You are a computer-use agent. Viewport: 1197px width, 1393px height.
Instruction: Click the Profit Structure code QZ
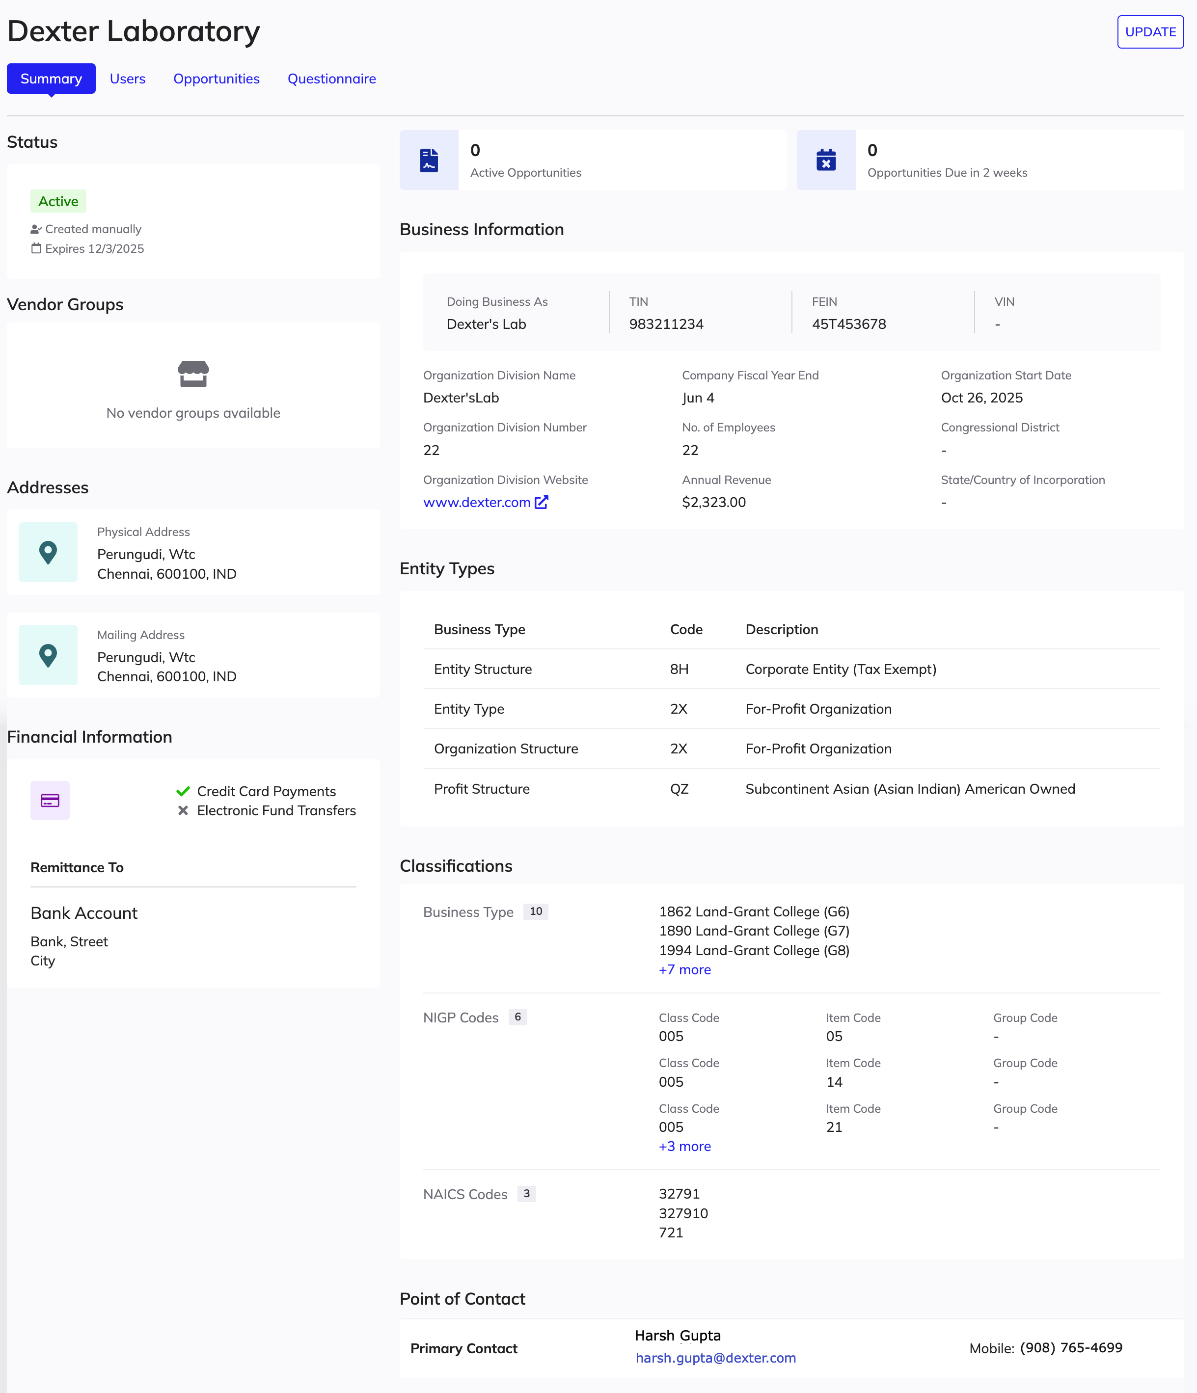679,789
